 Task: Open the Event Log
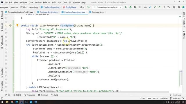click(175, 95)
